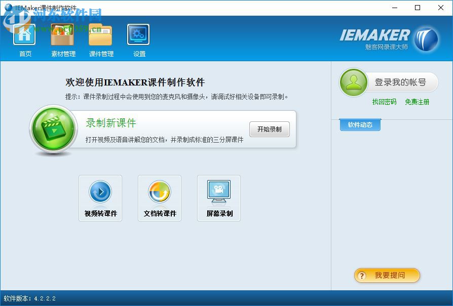Image resolution: width=453 pixels, height=306 pixels.
Task: Select 视频转课件 video-to-courseware icon
Action: [x=100, y=192]
